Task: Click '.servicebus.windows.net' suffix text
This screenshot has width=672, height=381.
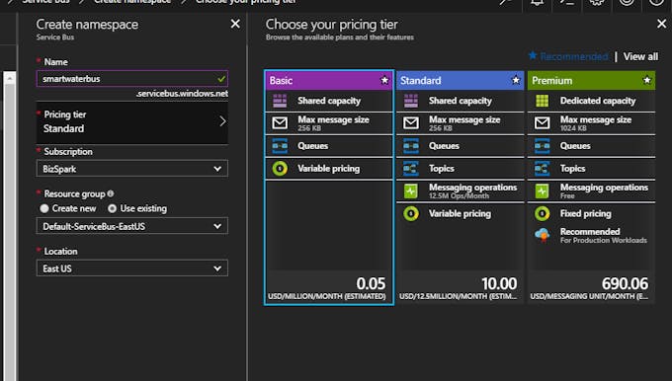Action: click(182, 94)
